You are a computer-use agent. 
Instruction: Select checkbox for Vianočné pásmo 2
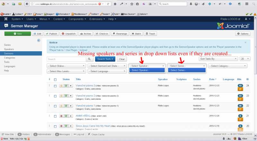click(55, 96)
